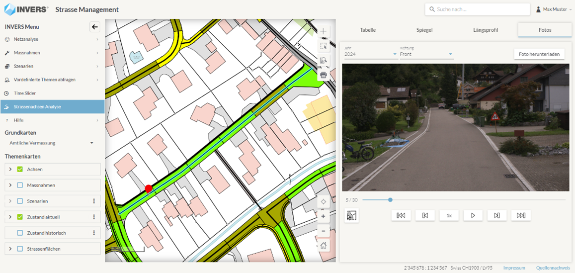
Task: Expand the Zustand aktuell layer group
Action: pyautogui.click(x=10, y=217)
